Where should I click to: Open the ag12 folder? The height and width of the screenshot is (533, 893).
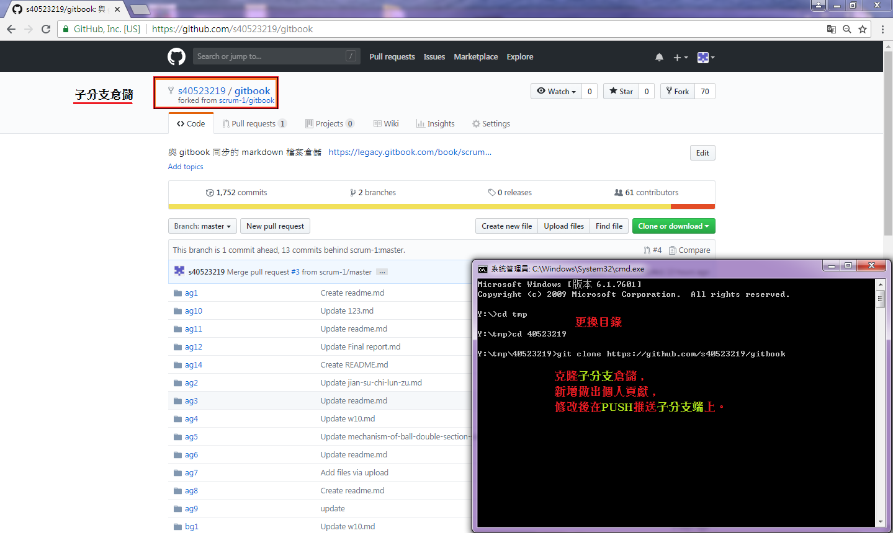click(x=194, y=347)
